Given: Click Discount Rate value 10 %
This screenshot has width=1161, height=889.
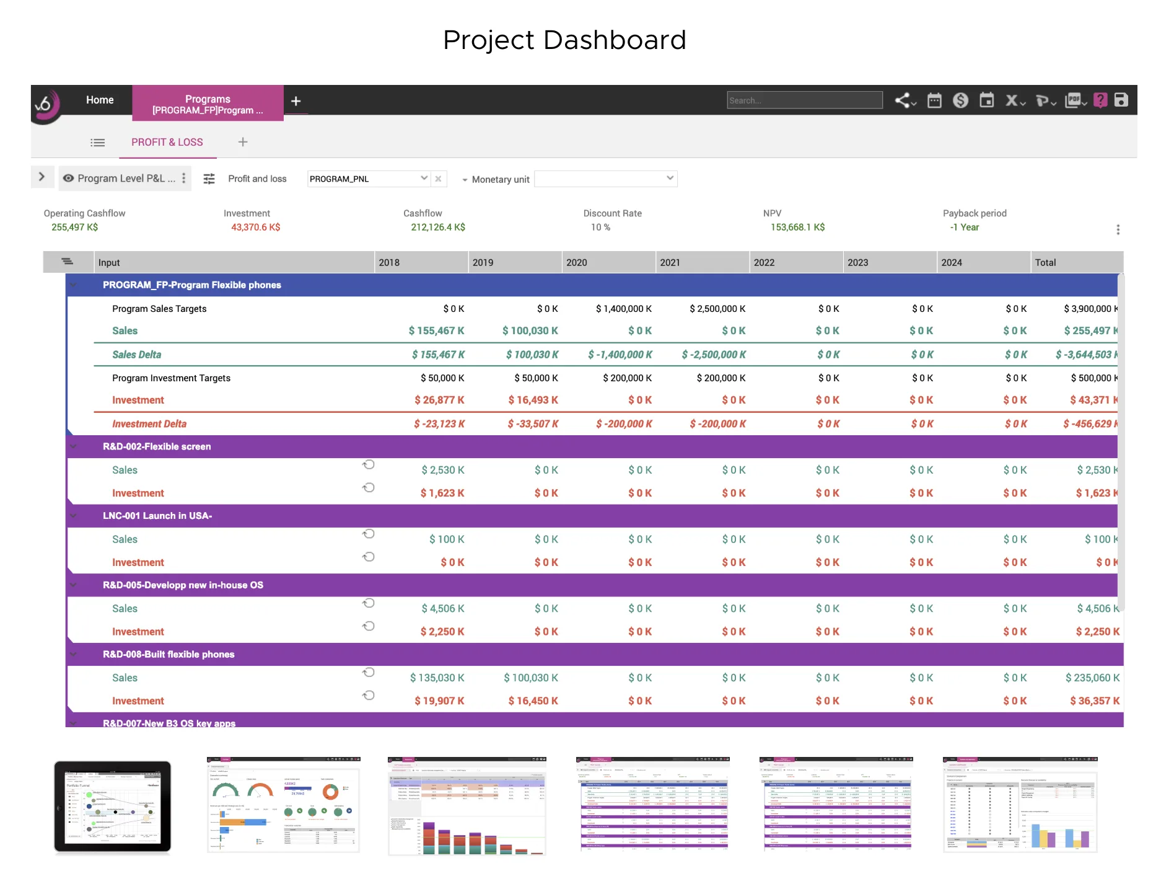Looking at the screenshot, I should [600, 227].
